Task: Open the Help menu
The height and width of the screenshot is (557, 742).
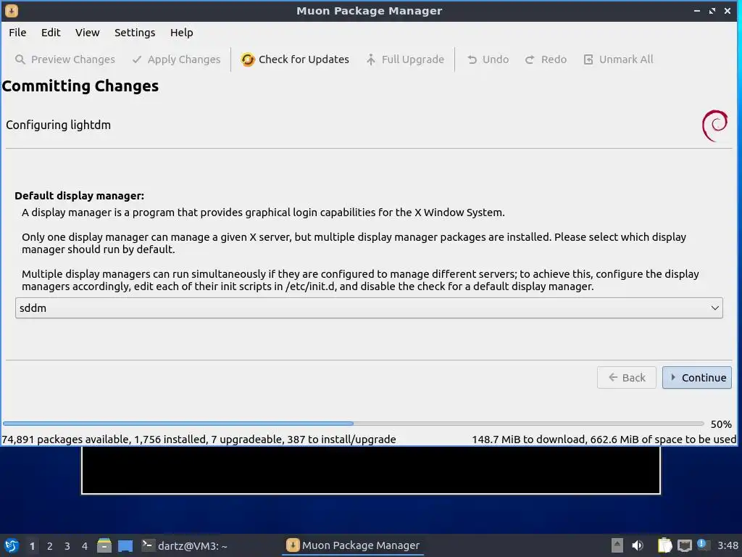Action: tap(181, 33)
